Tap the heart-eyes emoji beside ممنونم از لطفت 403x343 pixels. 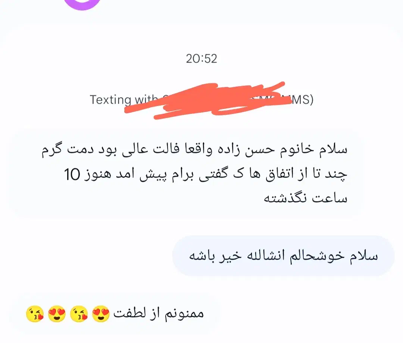click(x=101, y=314)
